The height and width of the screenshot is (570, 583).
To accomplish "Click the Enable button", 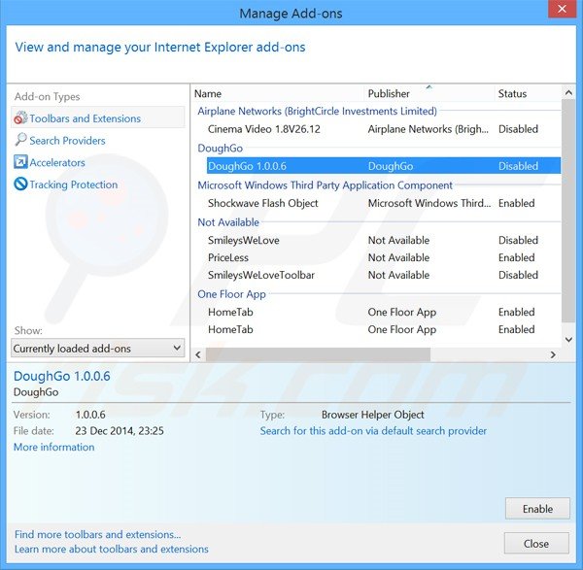I will pos(537,508).
